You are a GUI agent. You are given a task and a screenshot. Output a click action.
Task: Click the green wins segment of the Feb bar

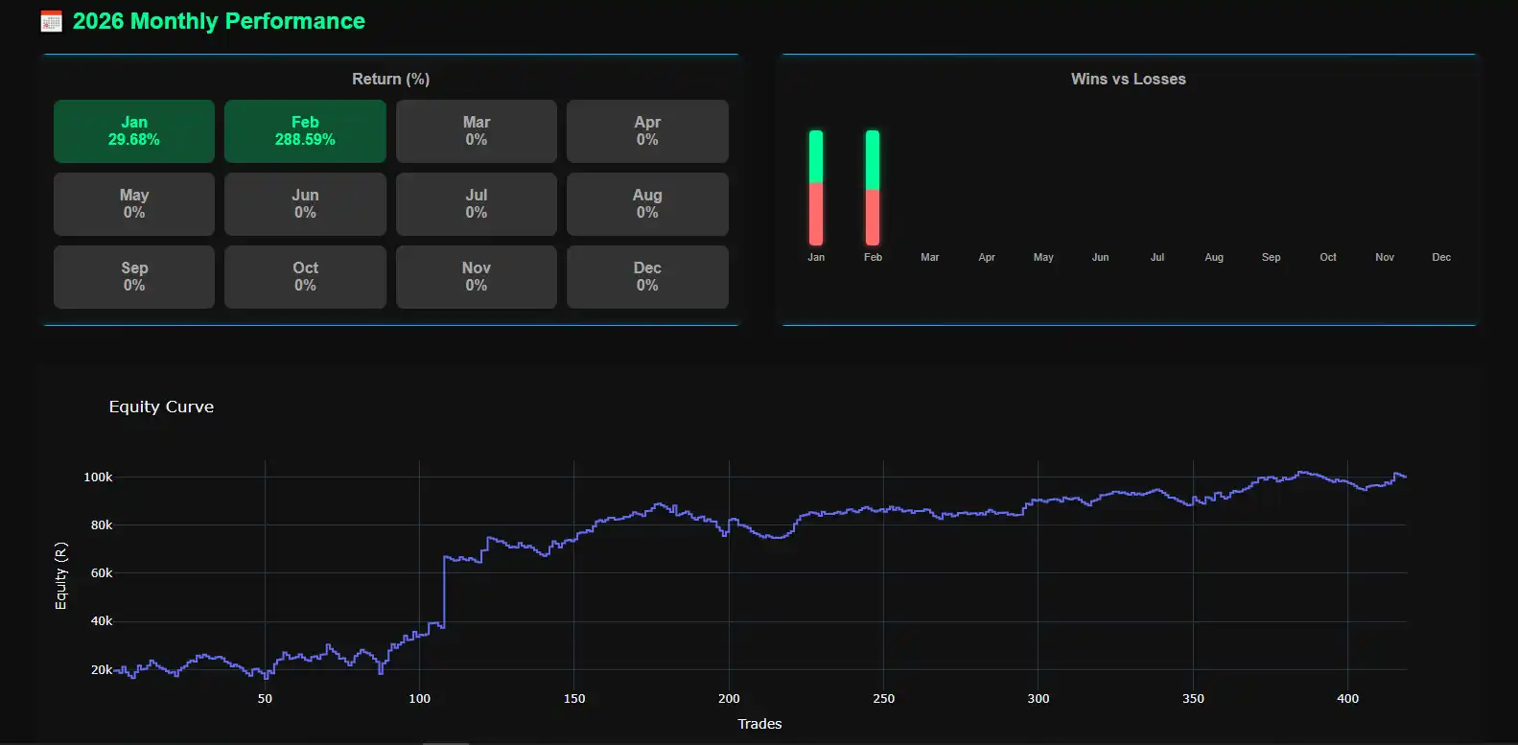873,160
